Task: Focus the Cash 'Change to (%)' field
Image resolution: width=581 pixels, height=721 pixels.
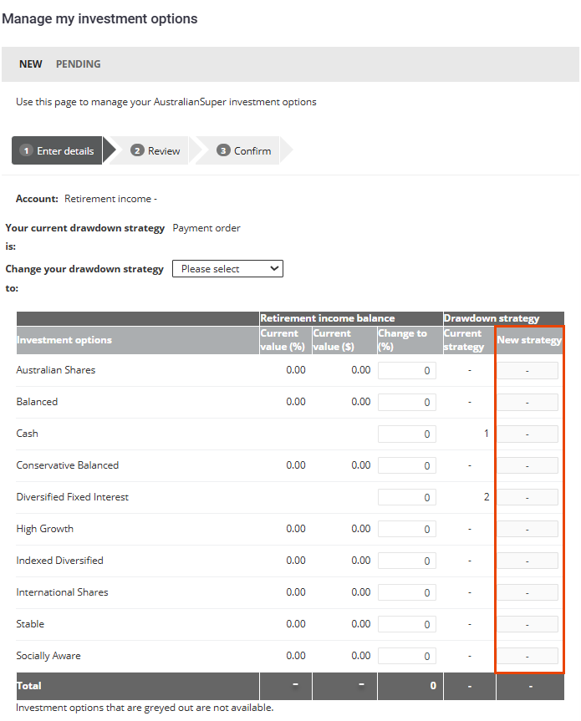Action: (x=407, y=434)
